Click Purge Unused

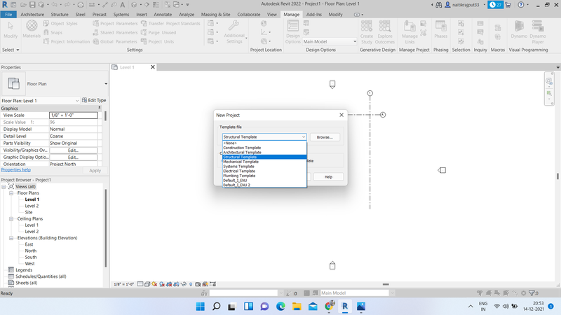[158, 32]
